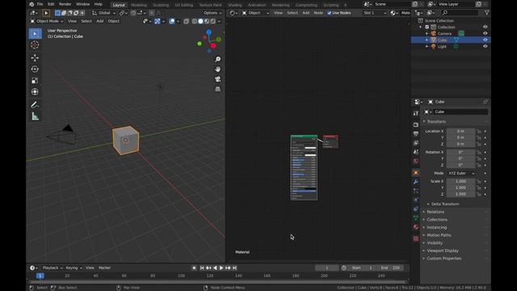Jump to the timeline end frame
This screenshot has height=291, width=517.
[x=234, y=268]
